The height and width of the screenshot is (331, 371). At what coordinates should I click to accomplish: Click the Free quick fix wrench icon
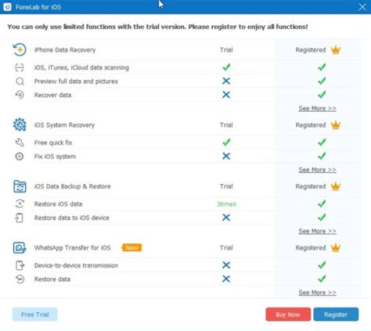coord(20,142)
